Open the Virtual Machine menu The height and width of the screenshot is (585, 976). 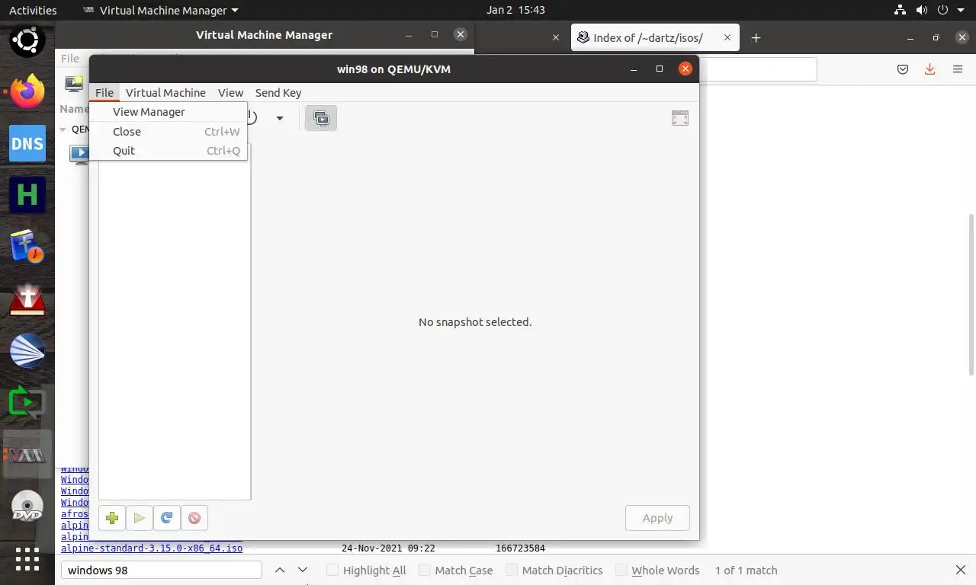[x=165, y=92]
